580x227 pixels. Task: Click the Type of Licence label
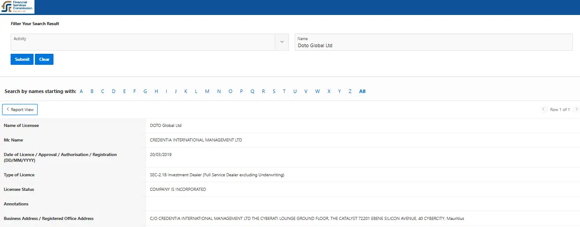(x=19, y=175)
